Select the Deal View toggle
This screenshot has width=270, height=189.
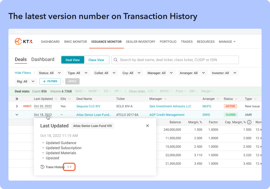(73, 60)
